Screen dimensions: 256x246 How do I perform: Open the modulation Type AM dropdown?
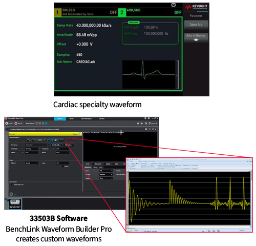[x=106, y=171]
